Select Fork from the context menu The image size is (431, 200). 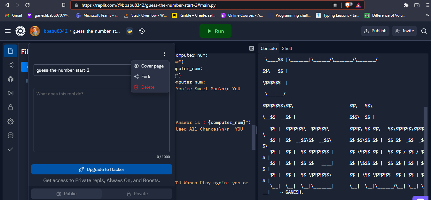point(146,76)
